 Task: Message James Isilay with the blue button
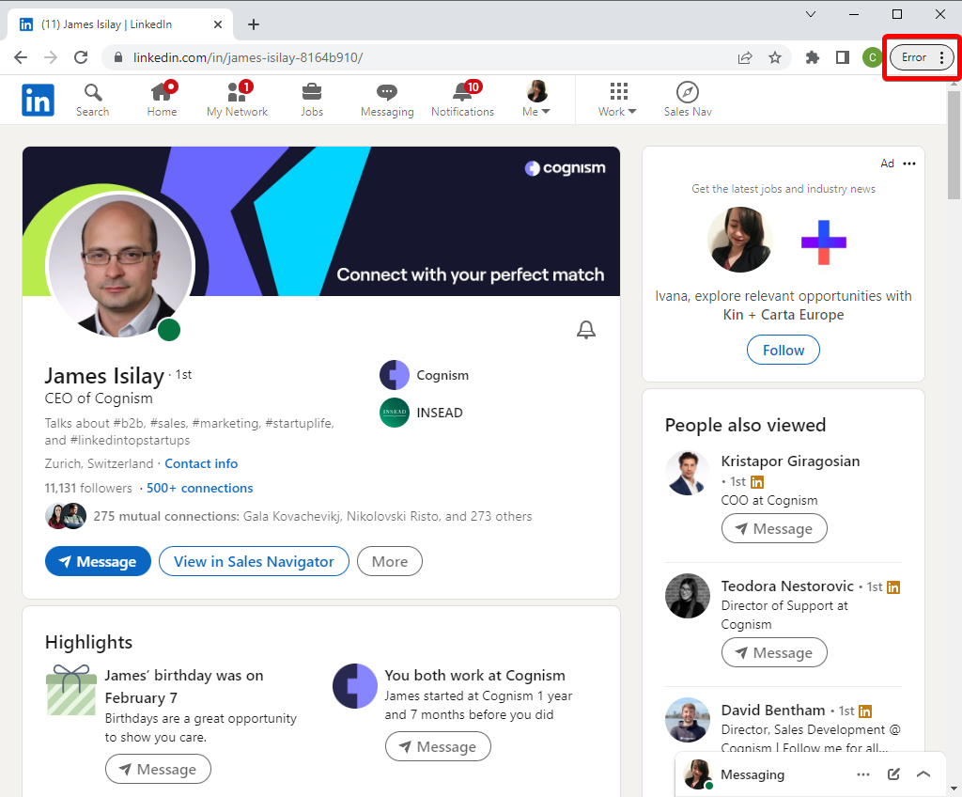pyautogui.click(x=98, y=561)
